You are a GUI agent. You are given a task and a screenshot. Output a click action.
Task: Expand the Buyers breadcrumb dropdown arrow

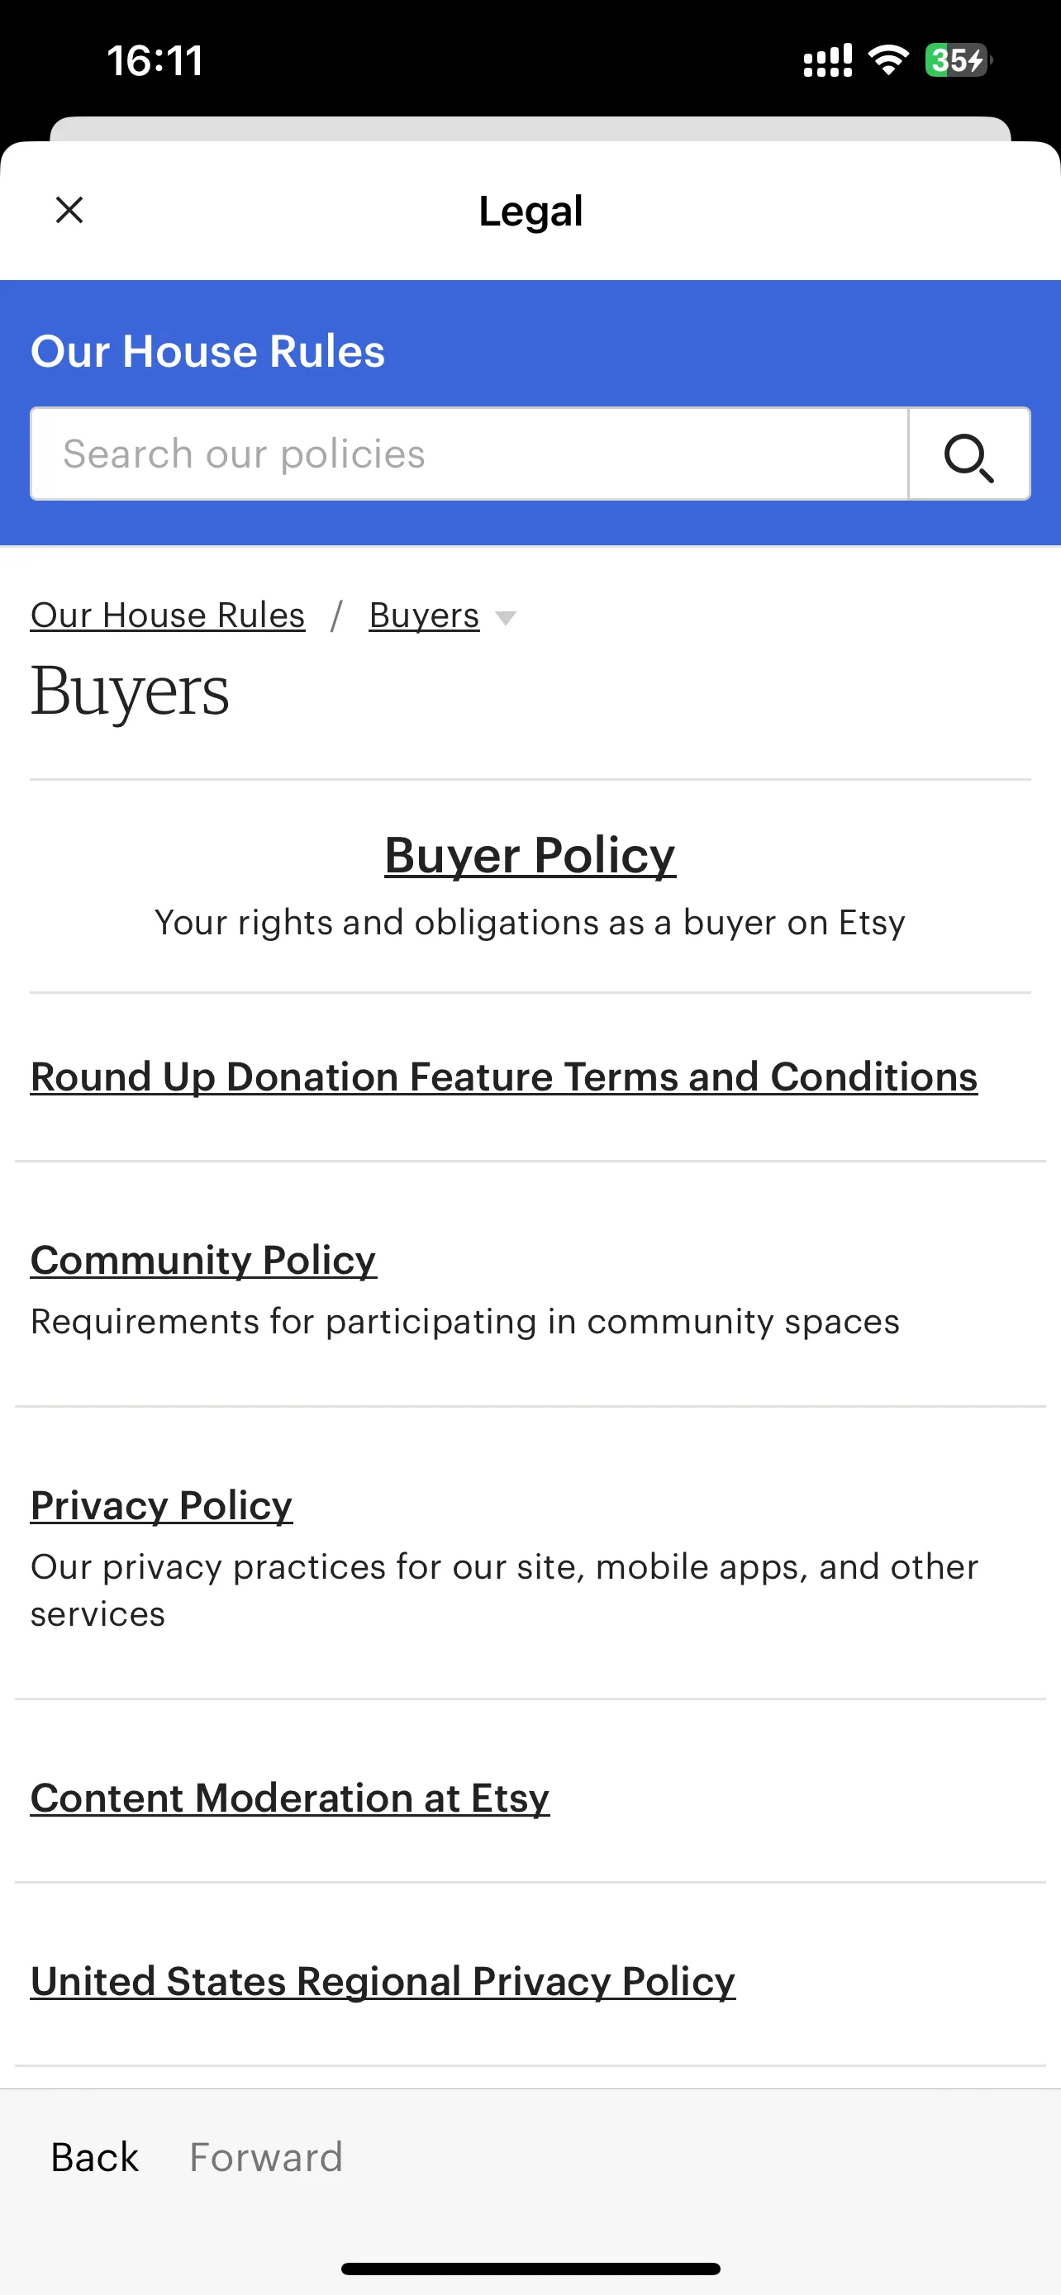tap(505, 617)
